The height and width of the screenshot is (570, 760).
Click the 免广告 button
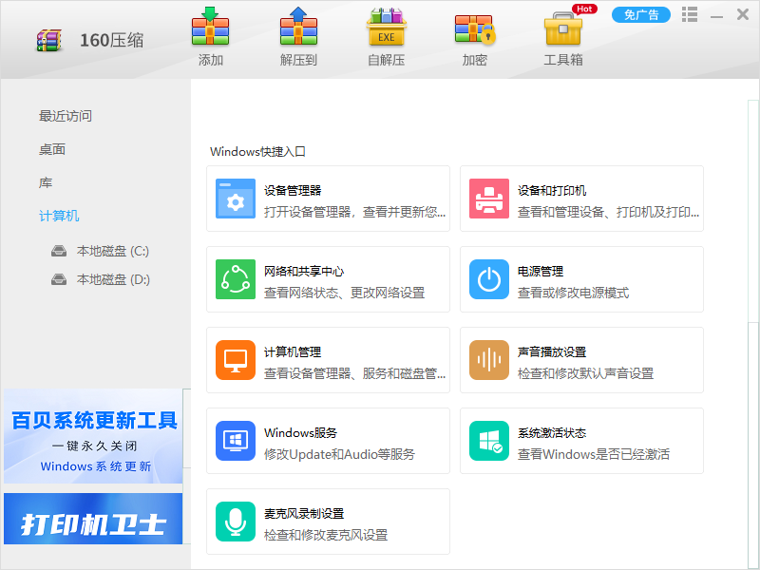[640, 15]
